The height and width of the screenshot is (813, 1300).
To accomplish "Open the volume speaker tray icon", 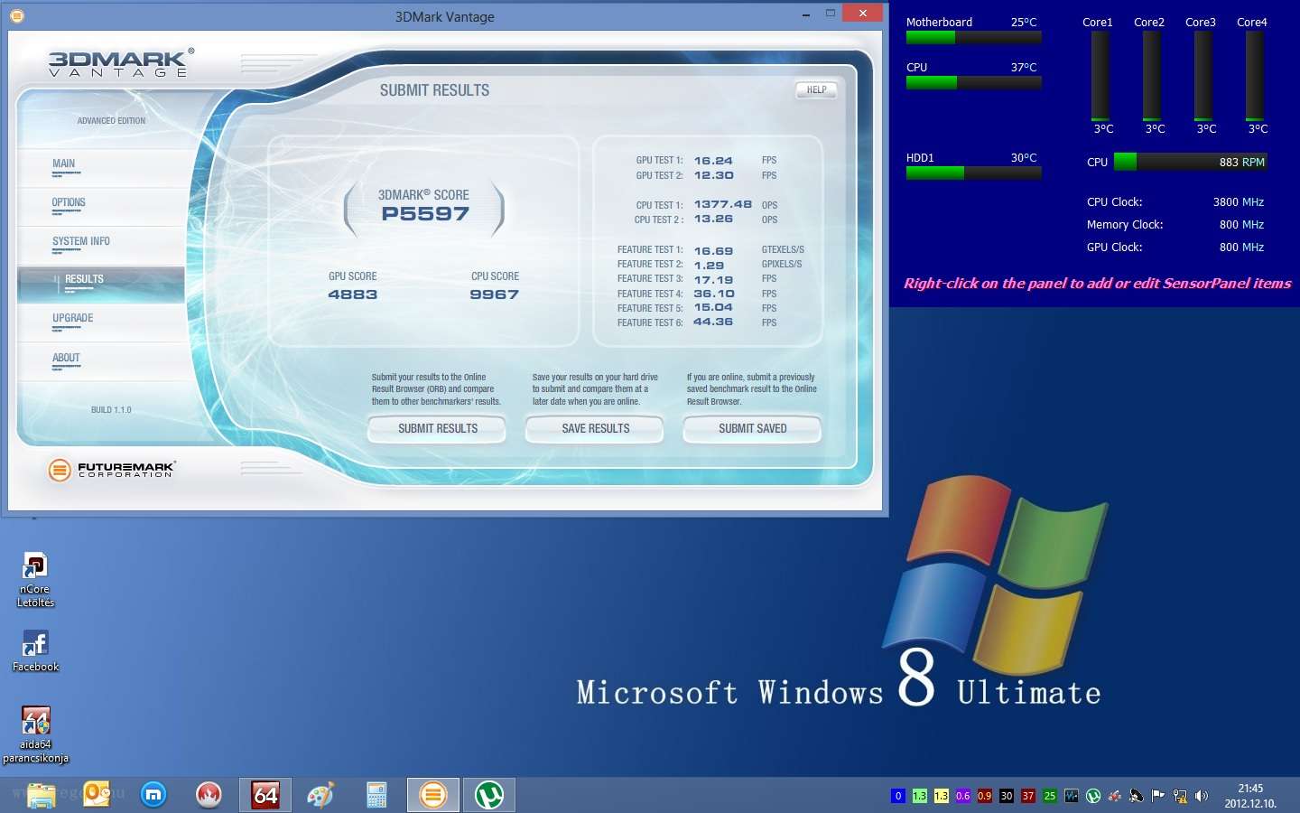I will 1202,796.
